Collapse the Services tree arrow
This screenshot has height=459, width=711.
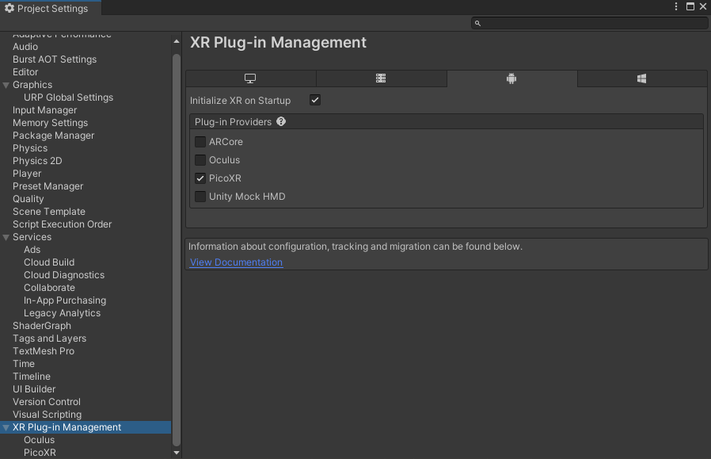click(6, 237)
